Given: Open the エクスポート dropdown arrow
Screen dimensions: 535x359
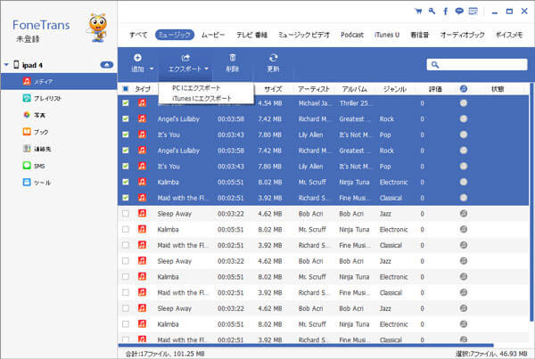Looking at the screenshot, I should 207,69.
